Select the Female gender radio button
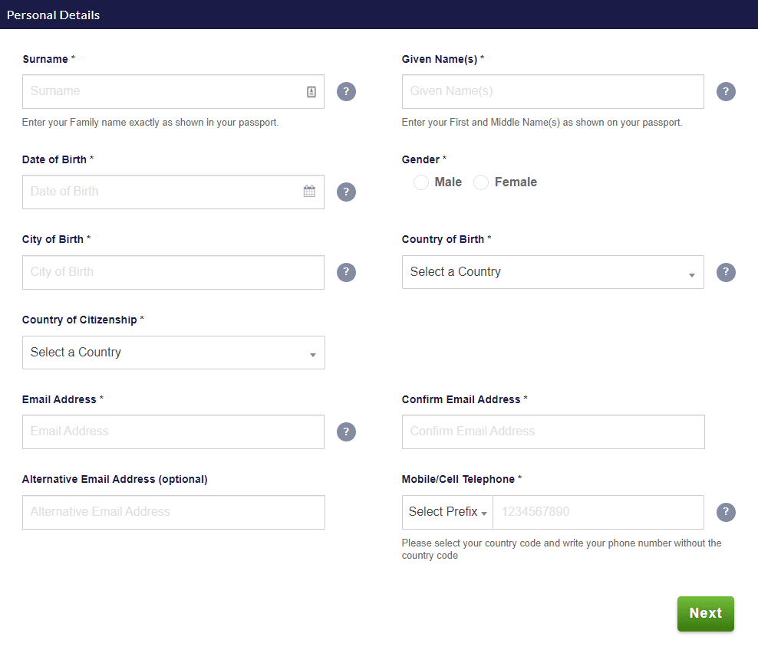Image resolution: width=758 pixels, height=653 pixels. coord(481,182)
